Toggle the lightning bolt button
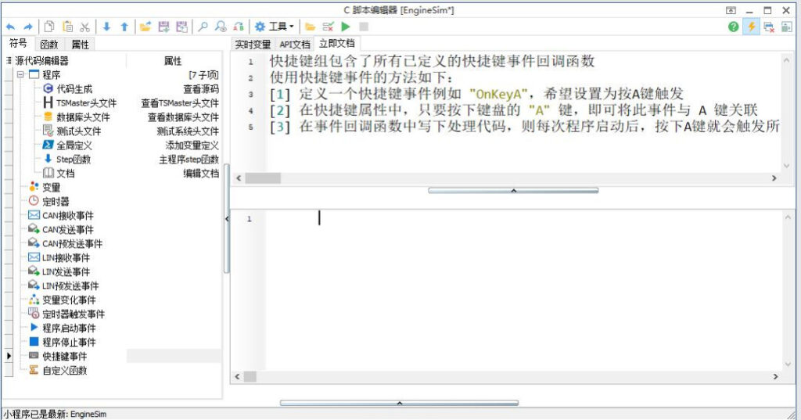This screenshot has width=801, height=420. pos(752,27)
